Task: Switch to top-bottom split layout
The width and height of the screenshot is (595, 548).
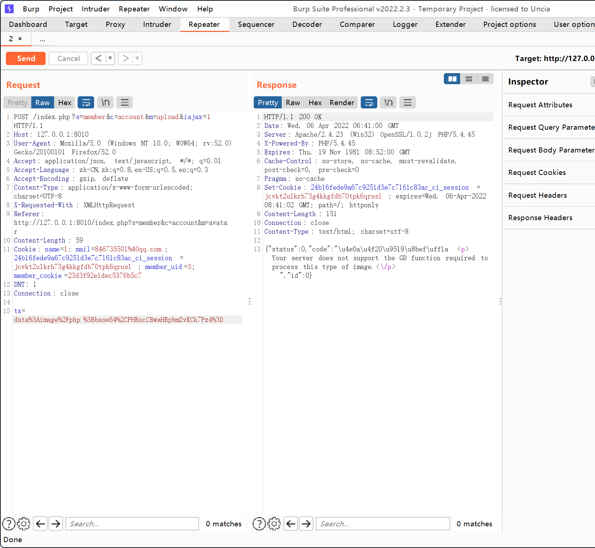Action: pos(468,79)
